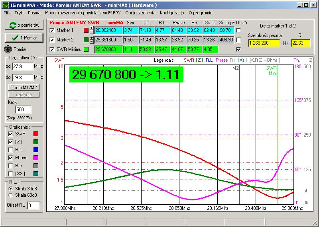
Task: Turn off the SWR Minimum DUŻY checkbox
Action: [x=238, y=49]
